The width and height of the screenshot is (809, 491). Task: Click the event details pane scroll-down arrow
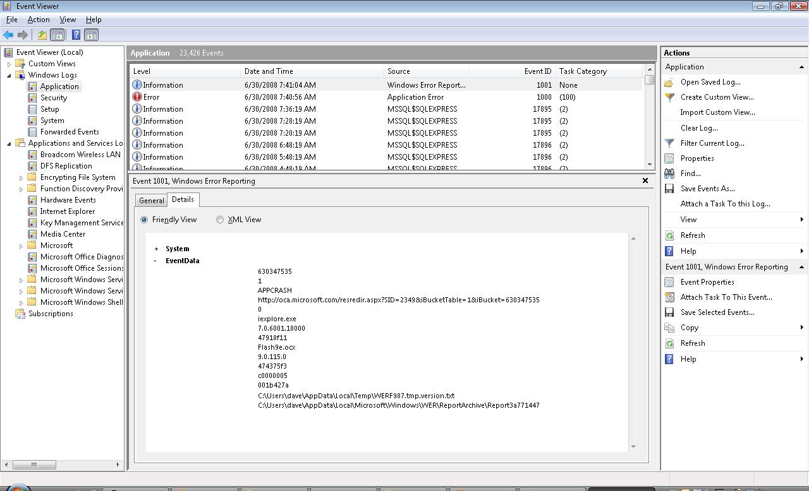coord(633,446)
